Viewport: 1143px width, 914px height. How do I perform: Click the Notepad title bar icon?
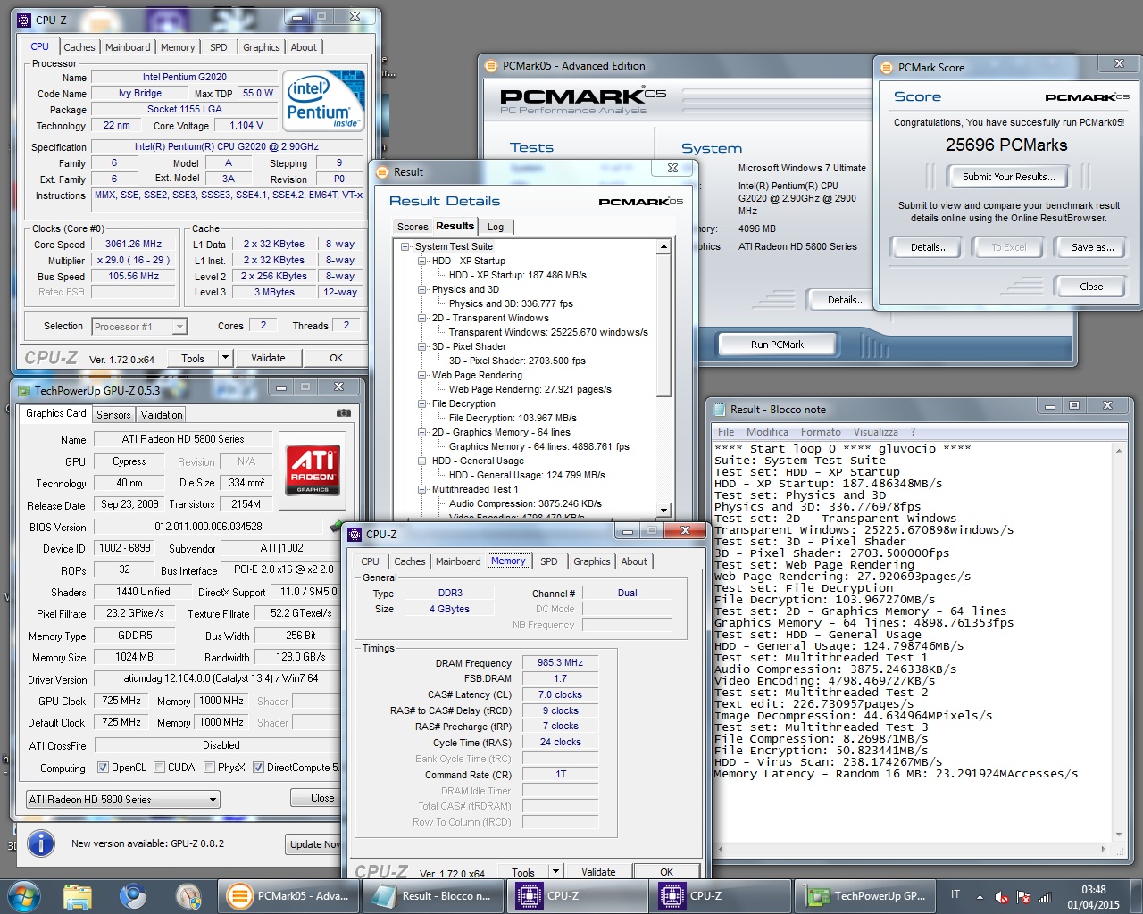[719, 410]
